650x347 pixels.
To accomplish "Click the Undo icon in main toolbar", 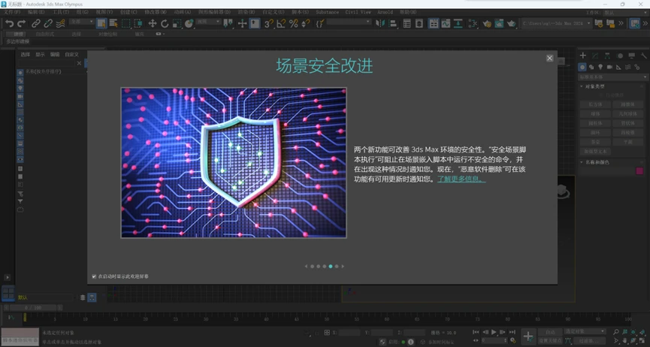I will pyautogui.click(x=9, y=23).
